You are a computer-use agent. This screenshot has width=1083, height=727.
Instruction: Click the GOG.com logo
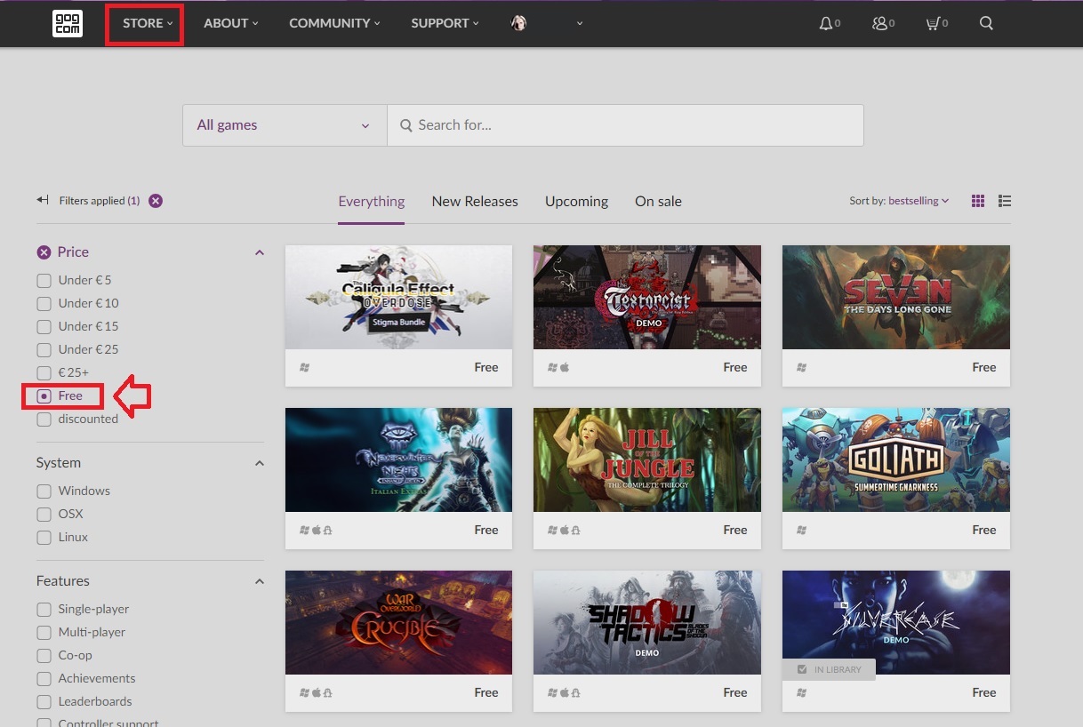tap(68, 23)
